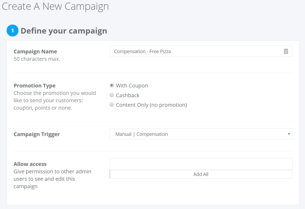Image resolution: width=305 pixels, height=209 pixels.
Task: Click the Campaign Name label
Action: point(35,52)
